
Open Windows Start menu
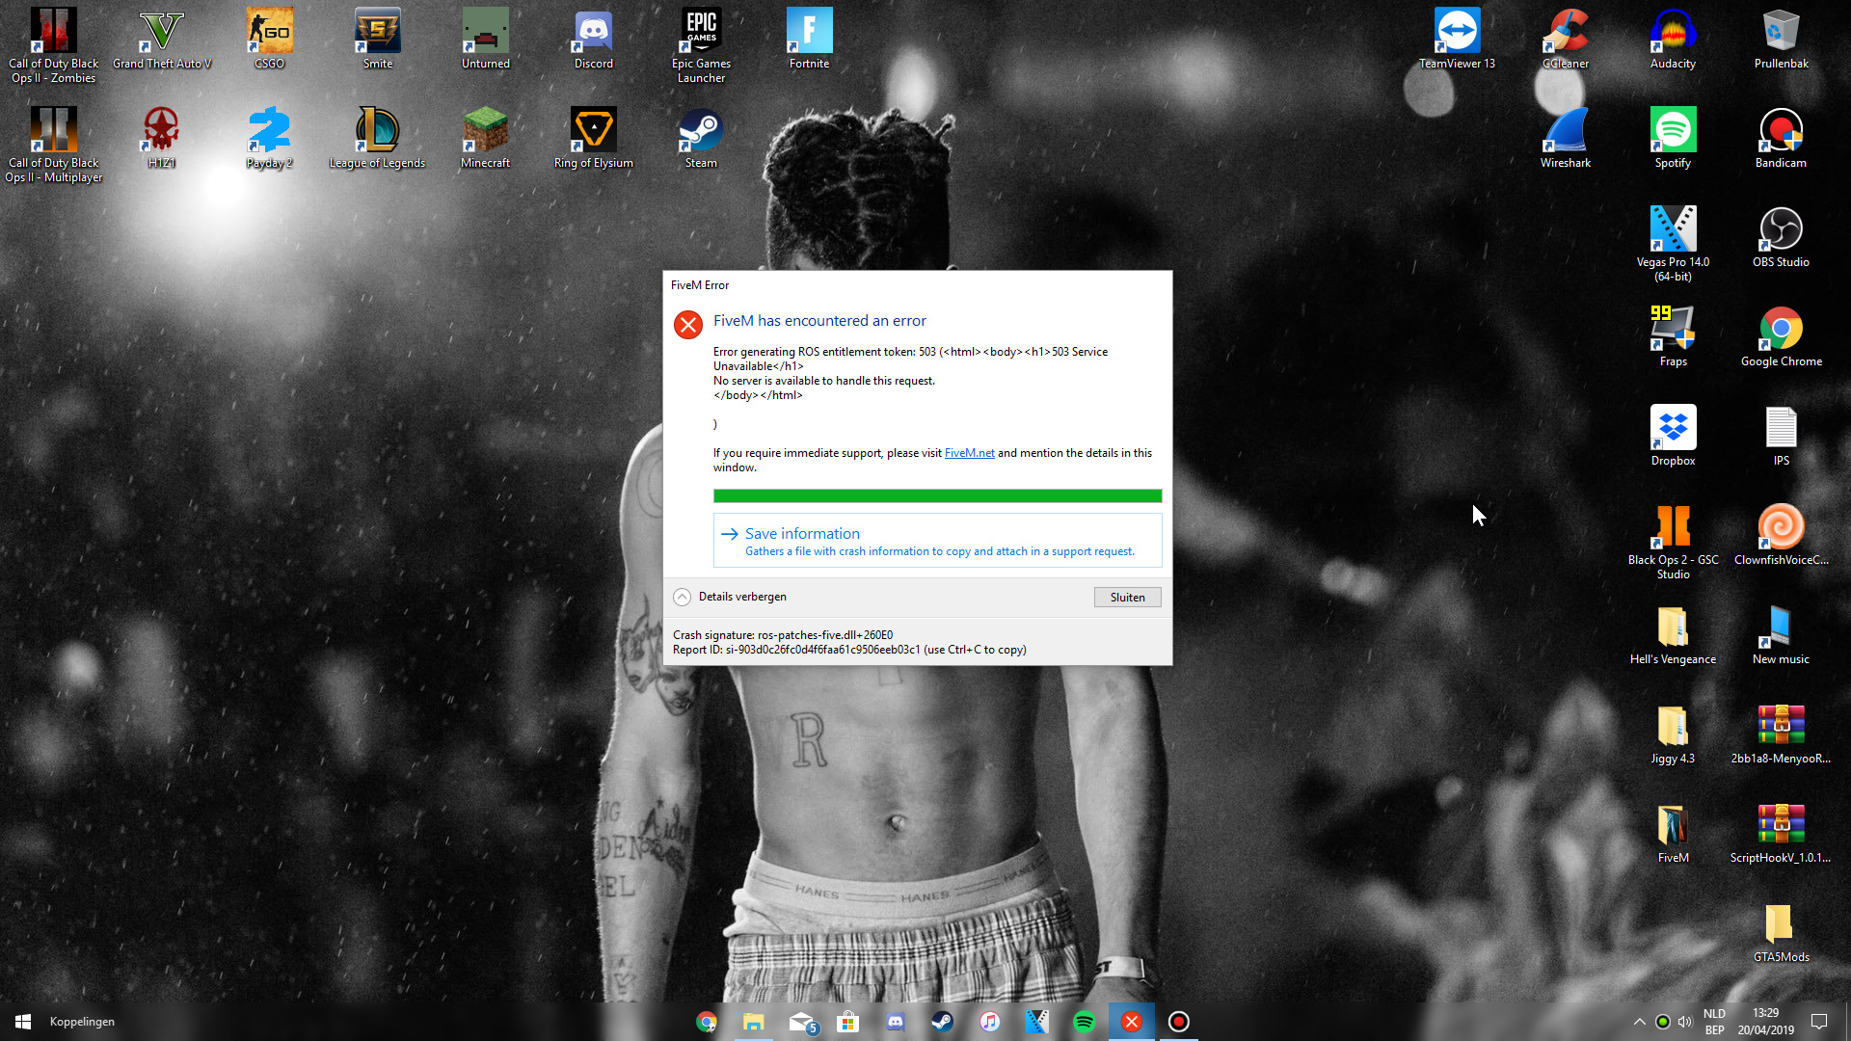23,1022
